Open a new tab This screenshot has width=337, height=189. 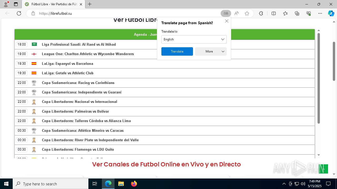coord(90,4)
